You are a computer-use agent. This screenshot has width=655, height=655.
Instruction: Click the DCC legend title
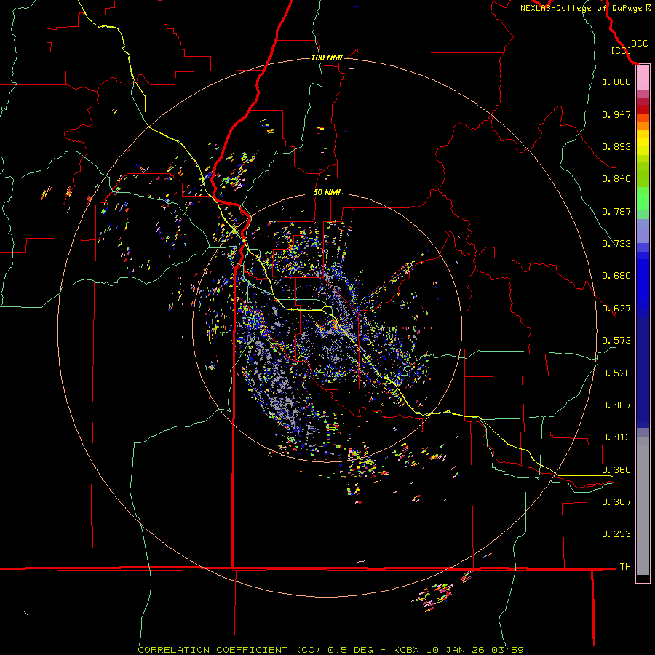[x=639, y=44]
